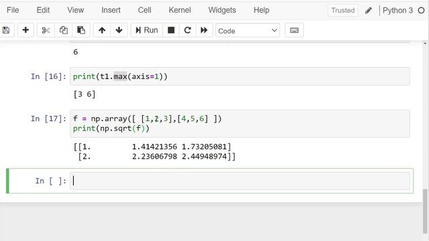Paste cells below using the clipboard icon
This screenshot has width=429, height=241.
tap(81, 30)
